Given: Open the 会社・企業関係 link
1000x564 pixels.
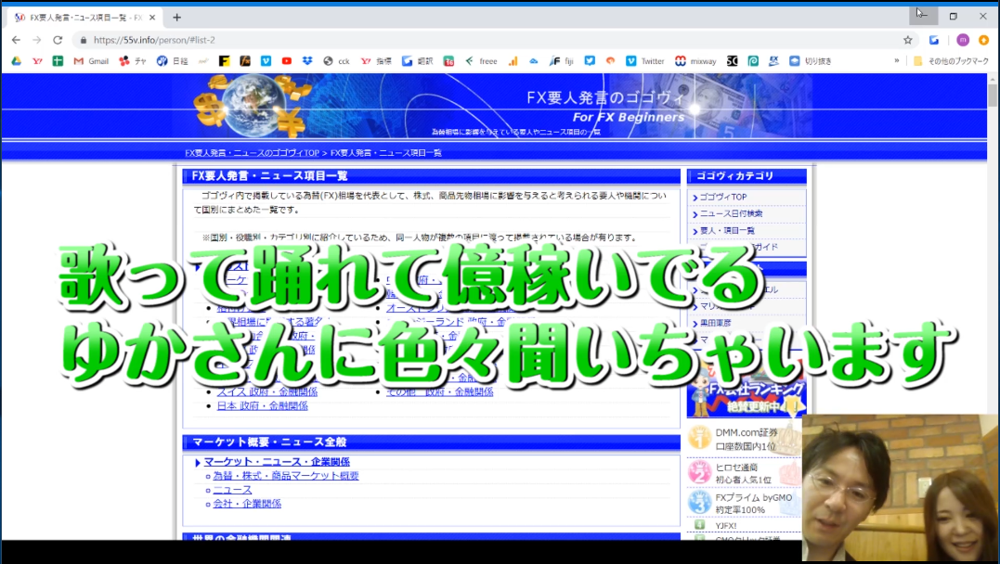Looking at the screenshot, I should (247, 504).
